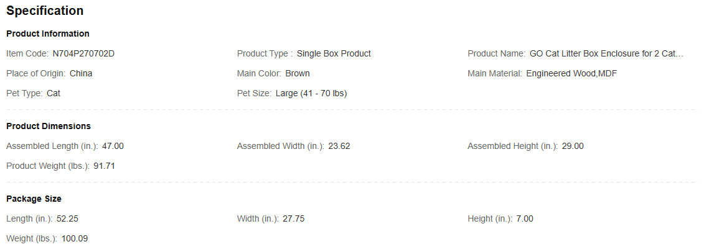Click the package Width value 27.75
The image size is (704, 252).
tap(294, 218)
